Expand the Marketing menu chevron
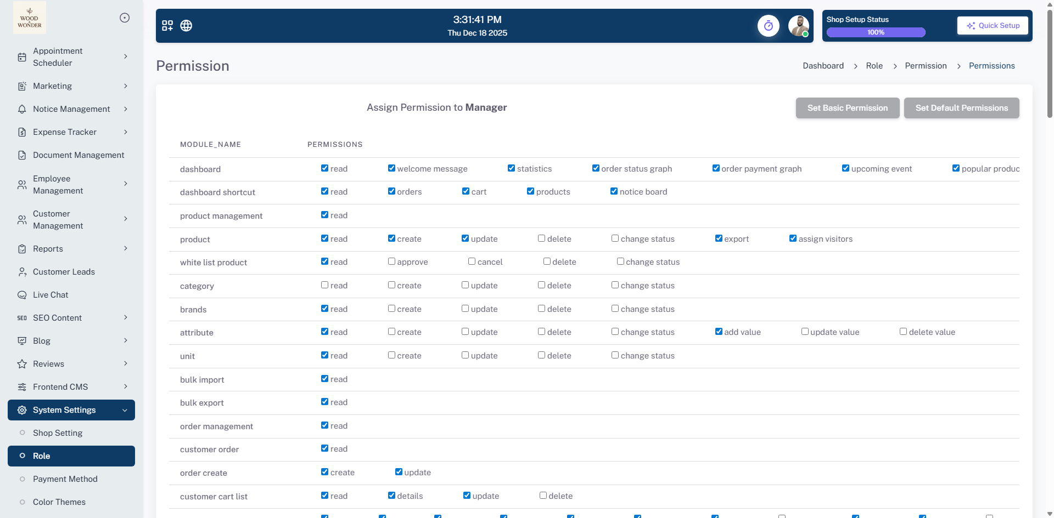The image size is (1054, 518). coord(126,86)
